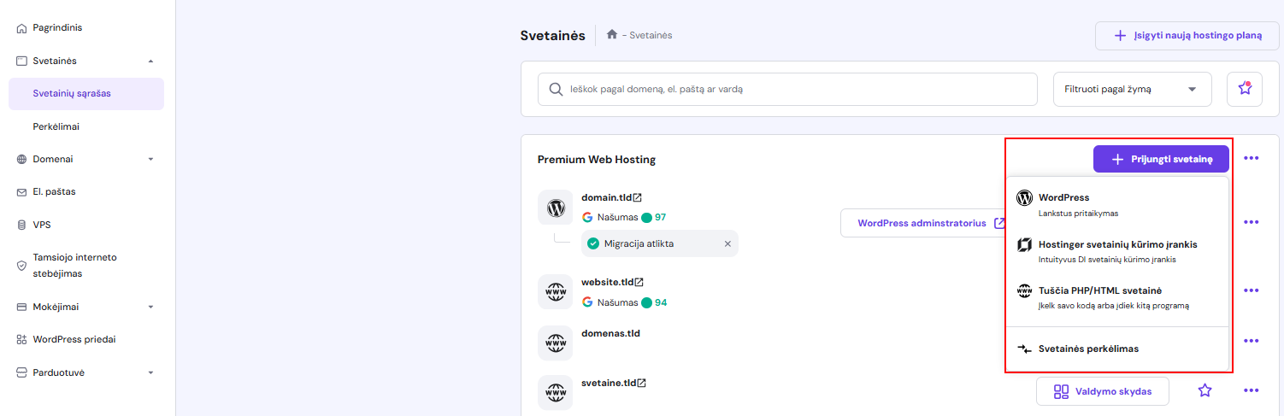The height and width of the screenshot is (416, 1284).
Task: Open external link icon next to website.tld
Action: point(639,282)
